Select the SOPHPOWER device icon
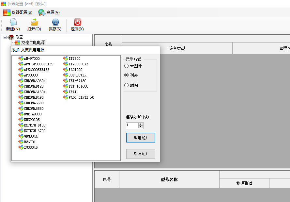Screen dimensions: 290x202 [x=66, y=75]
